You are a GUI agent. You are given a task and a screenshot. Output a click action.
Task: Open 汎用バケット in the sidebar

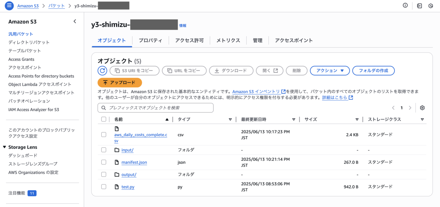coord(21,34)
